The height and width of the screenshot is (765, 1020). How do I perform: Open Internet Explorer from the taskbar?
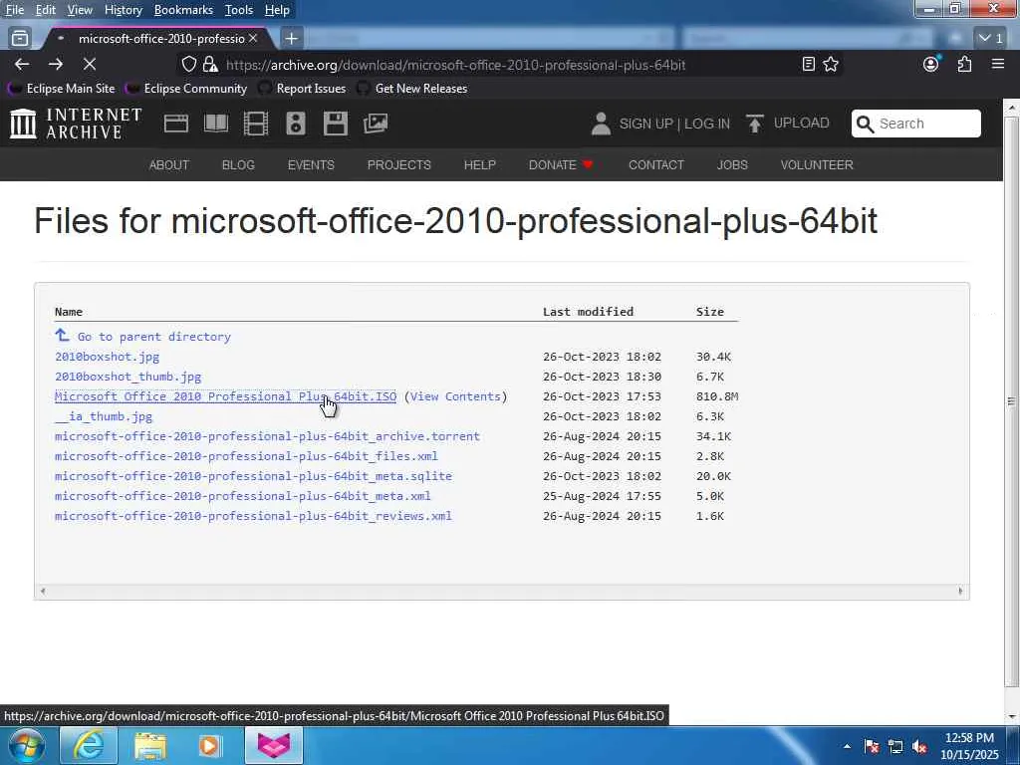(x=89, y=745)
